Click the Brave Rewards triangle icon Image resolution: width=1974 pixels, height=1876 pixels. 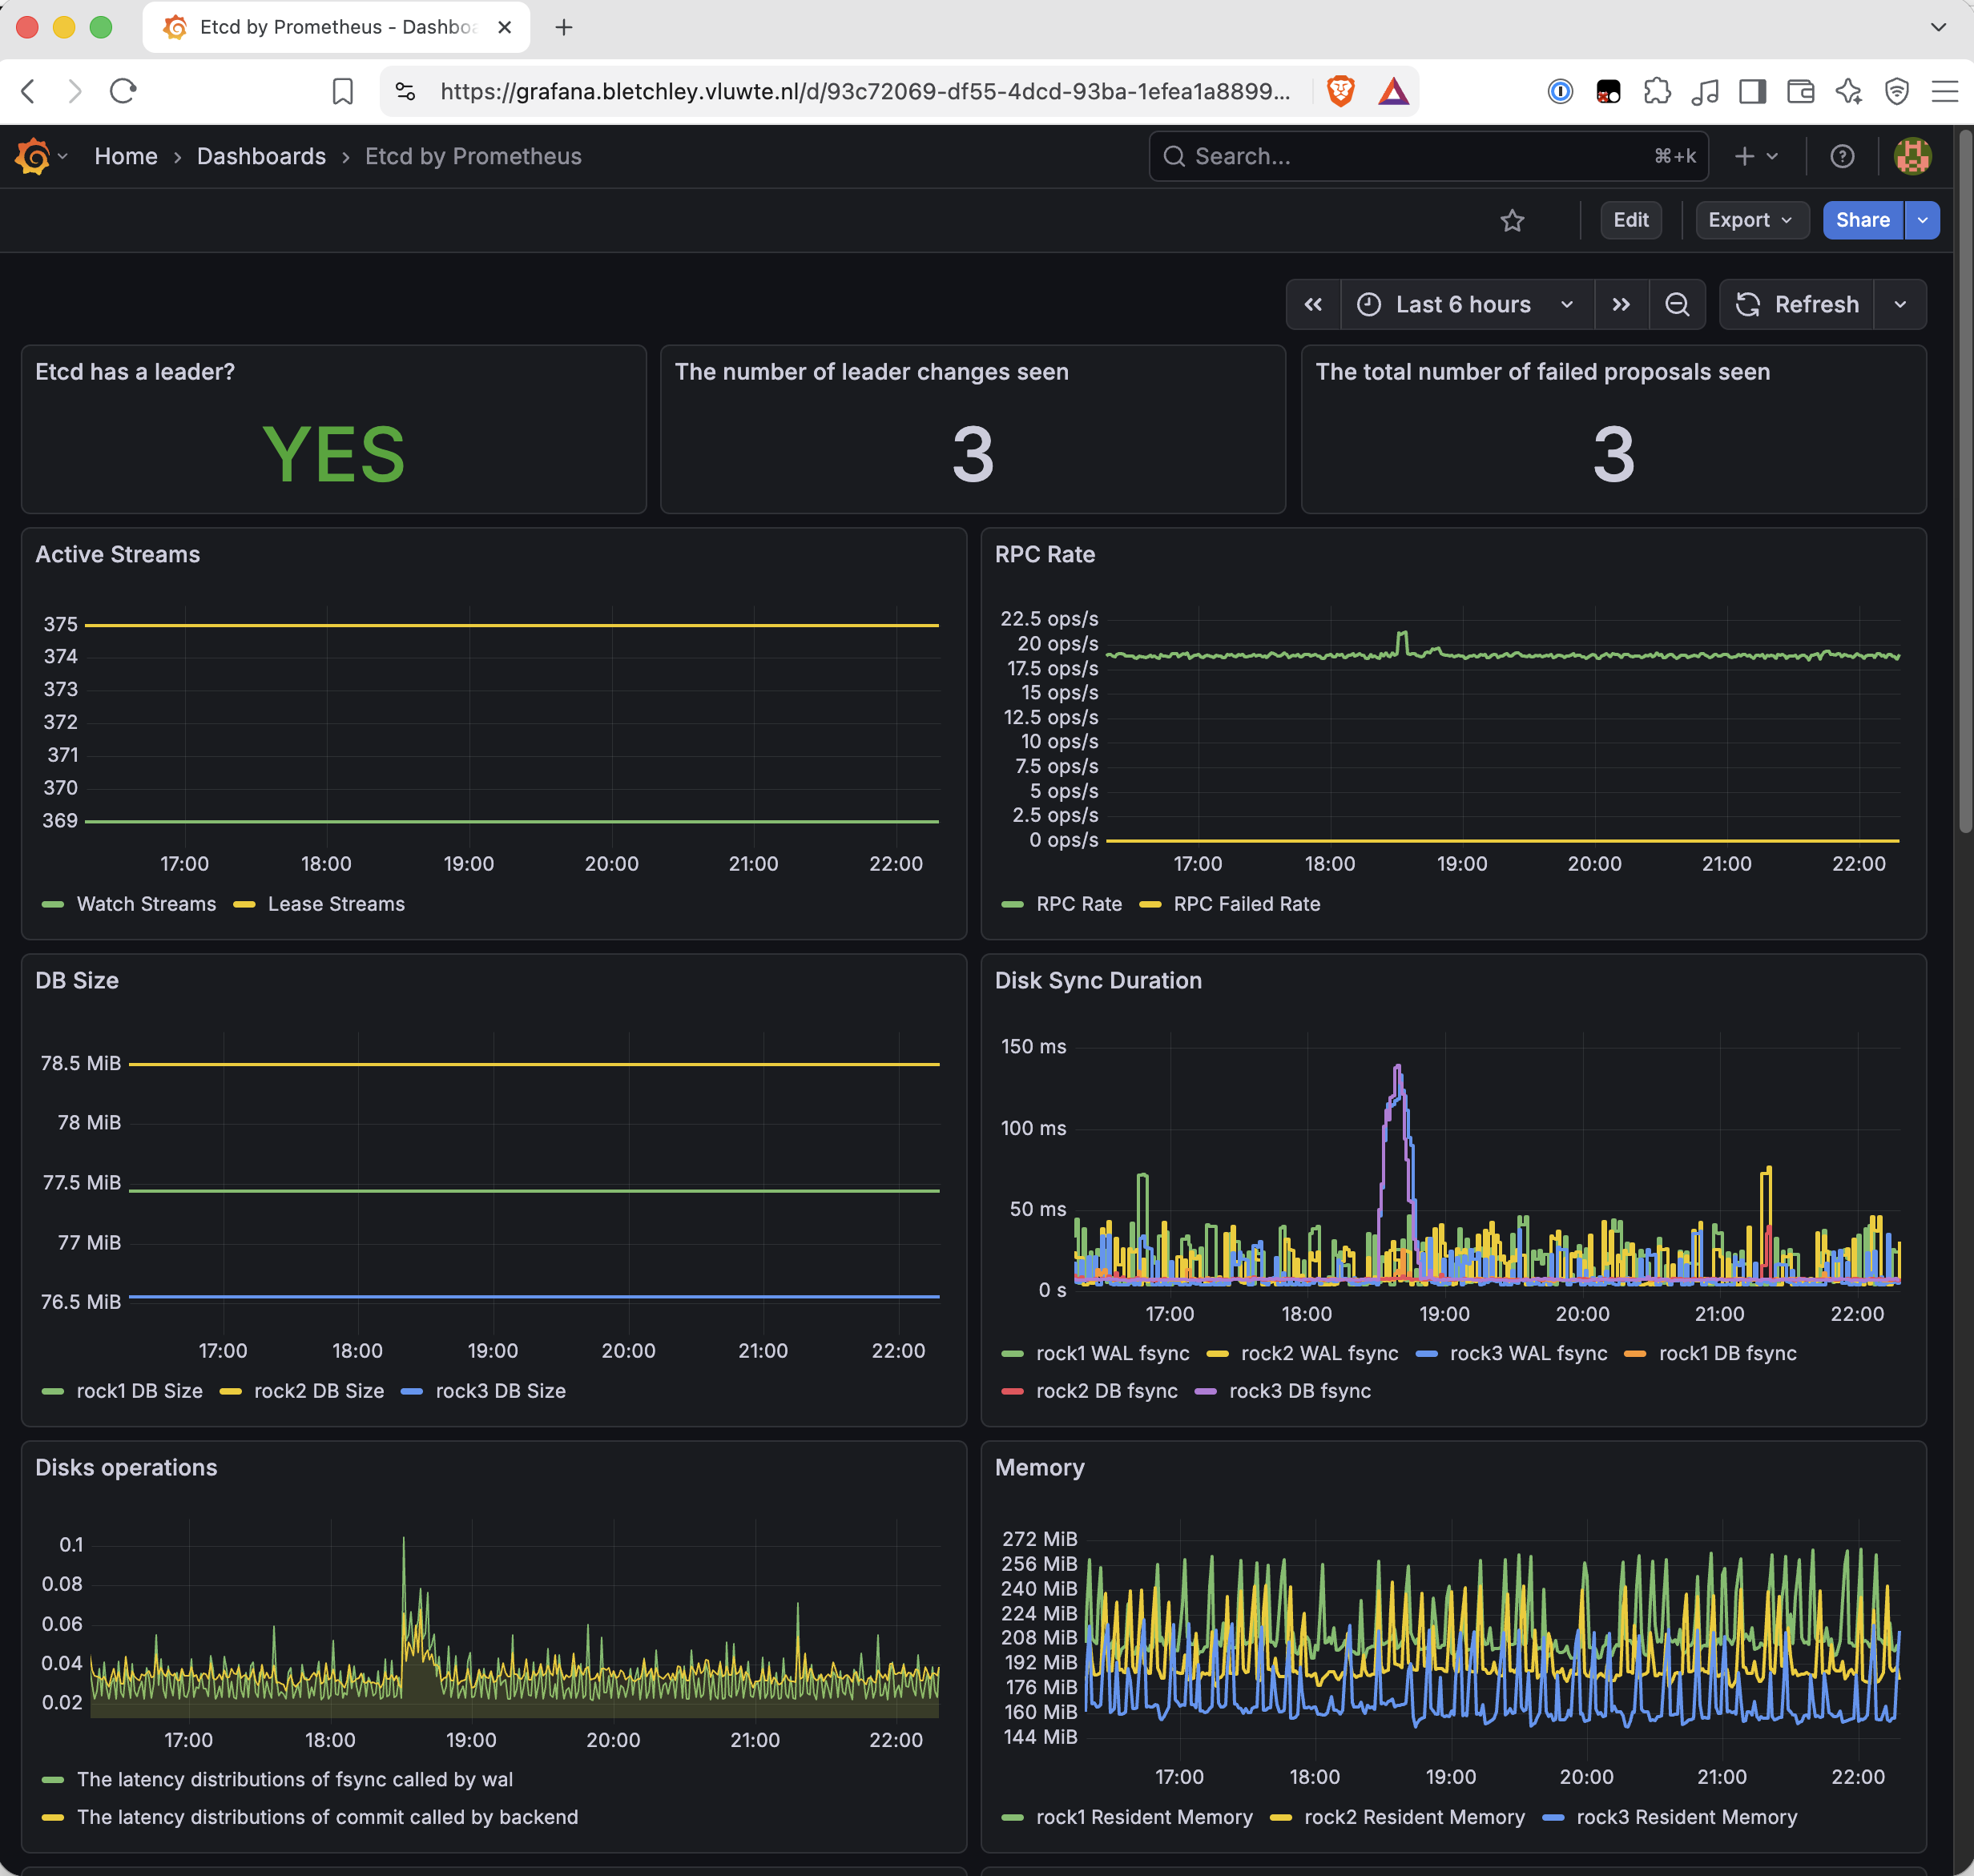pos(1393,92)
